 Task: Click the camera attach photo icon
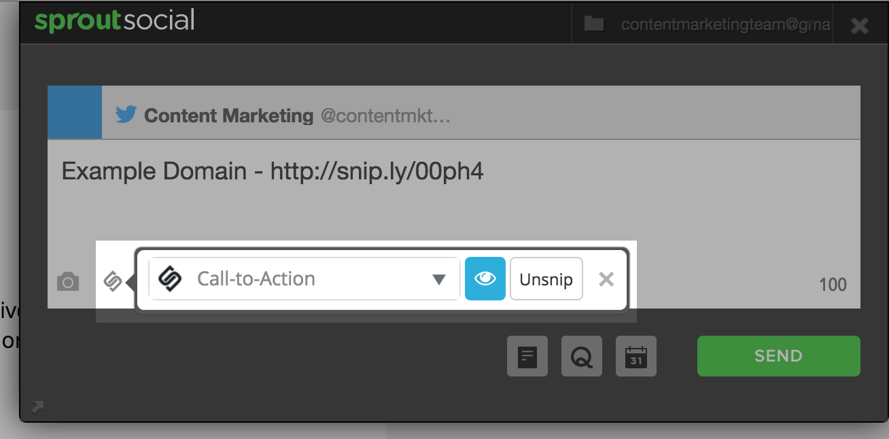(x=67, y=281)
